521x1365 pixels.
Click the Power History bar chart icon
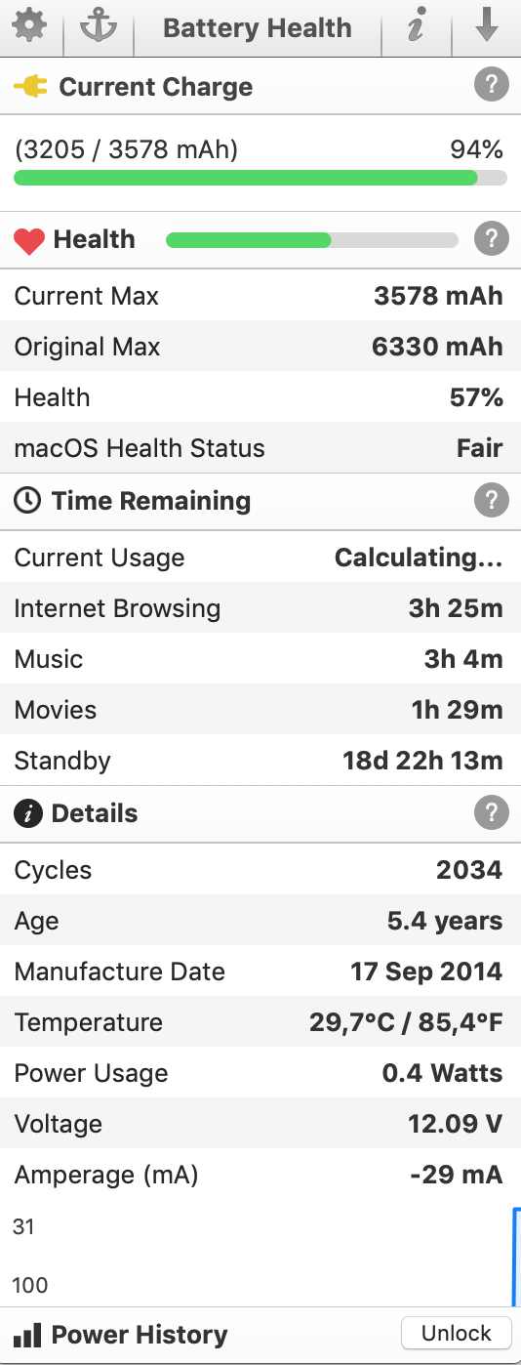pos(27,1335)
